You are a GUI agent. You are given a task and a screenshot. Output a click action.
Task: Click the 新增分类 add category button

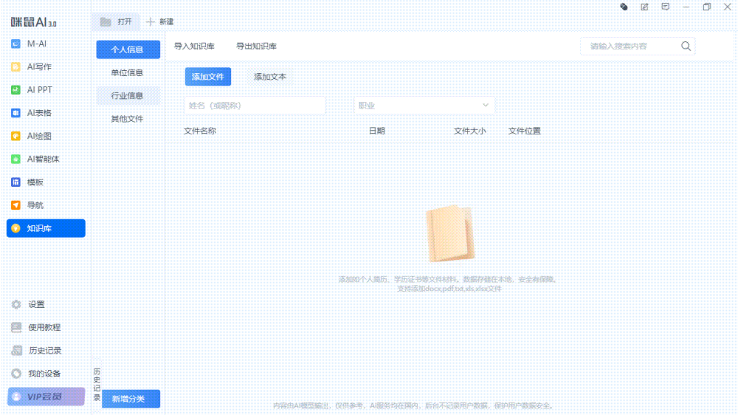(x=128, y=399)
